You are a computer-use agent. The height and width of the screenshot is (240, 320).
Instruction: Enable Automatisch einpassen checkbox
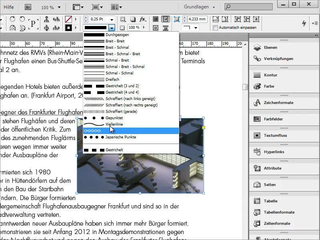click(x=215, y=28)
